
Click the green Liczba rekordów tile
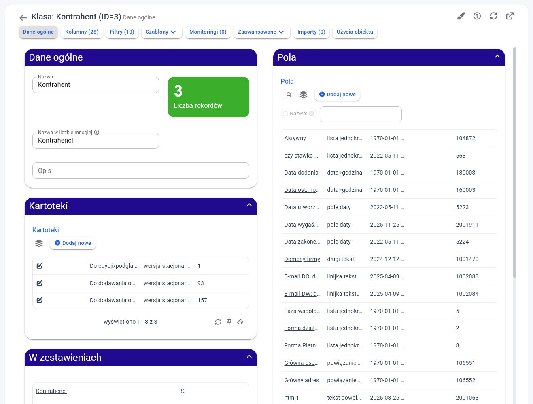208,97
